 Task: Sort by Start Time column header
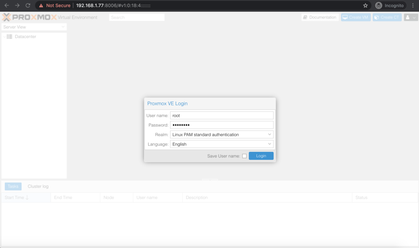coord(26,198)
